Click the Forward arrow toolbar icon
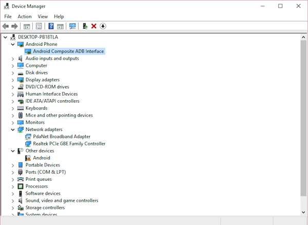The height and width of the screenshot is (225, 308). click(14, 26)
